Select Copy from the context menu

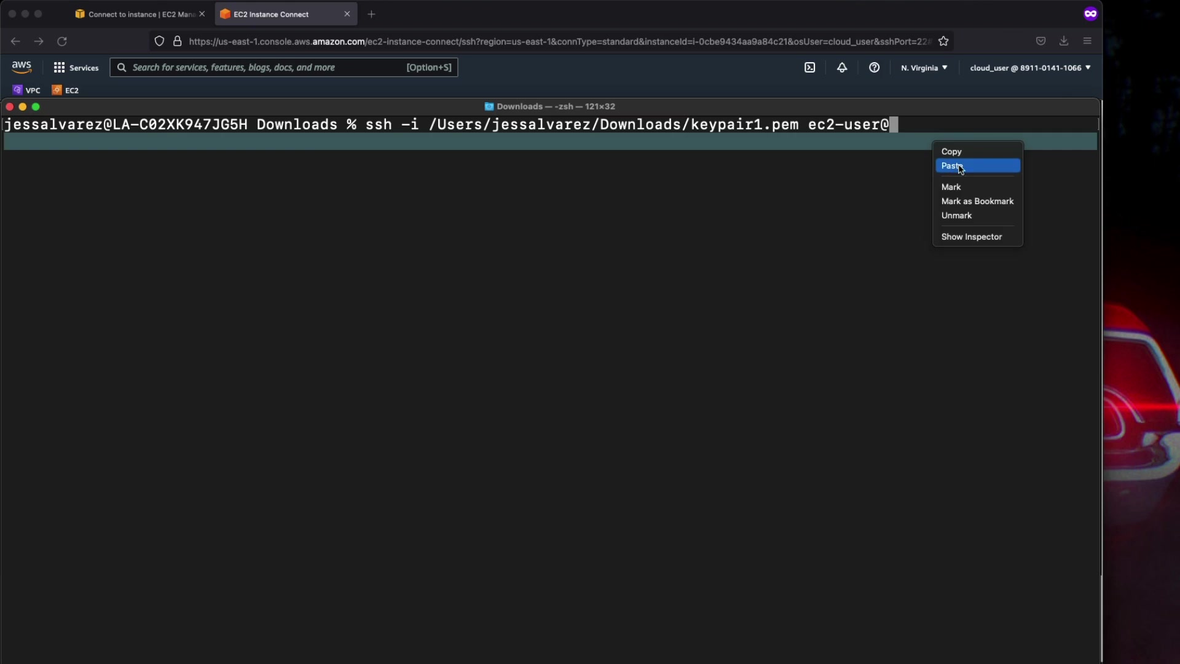[x=951, y=151]
